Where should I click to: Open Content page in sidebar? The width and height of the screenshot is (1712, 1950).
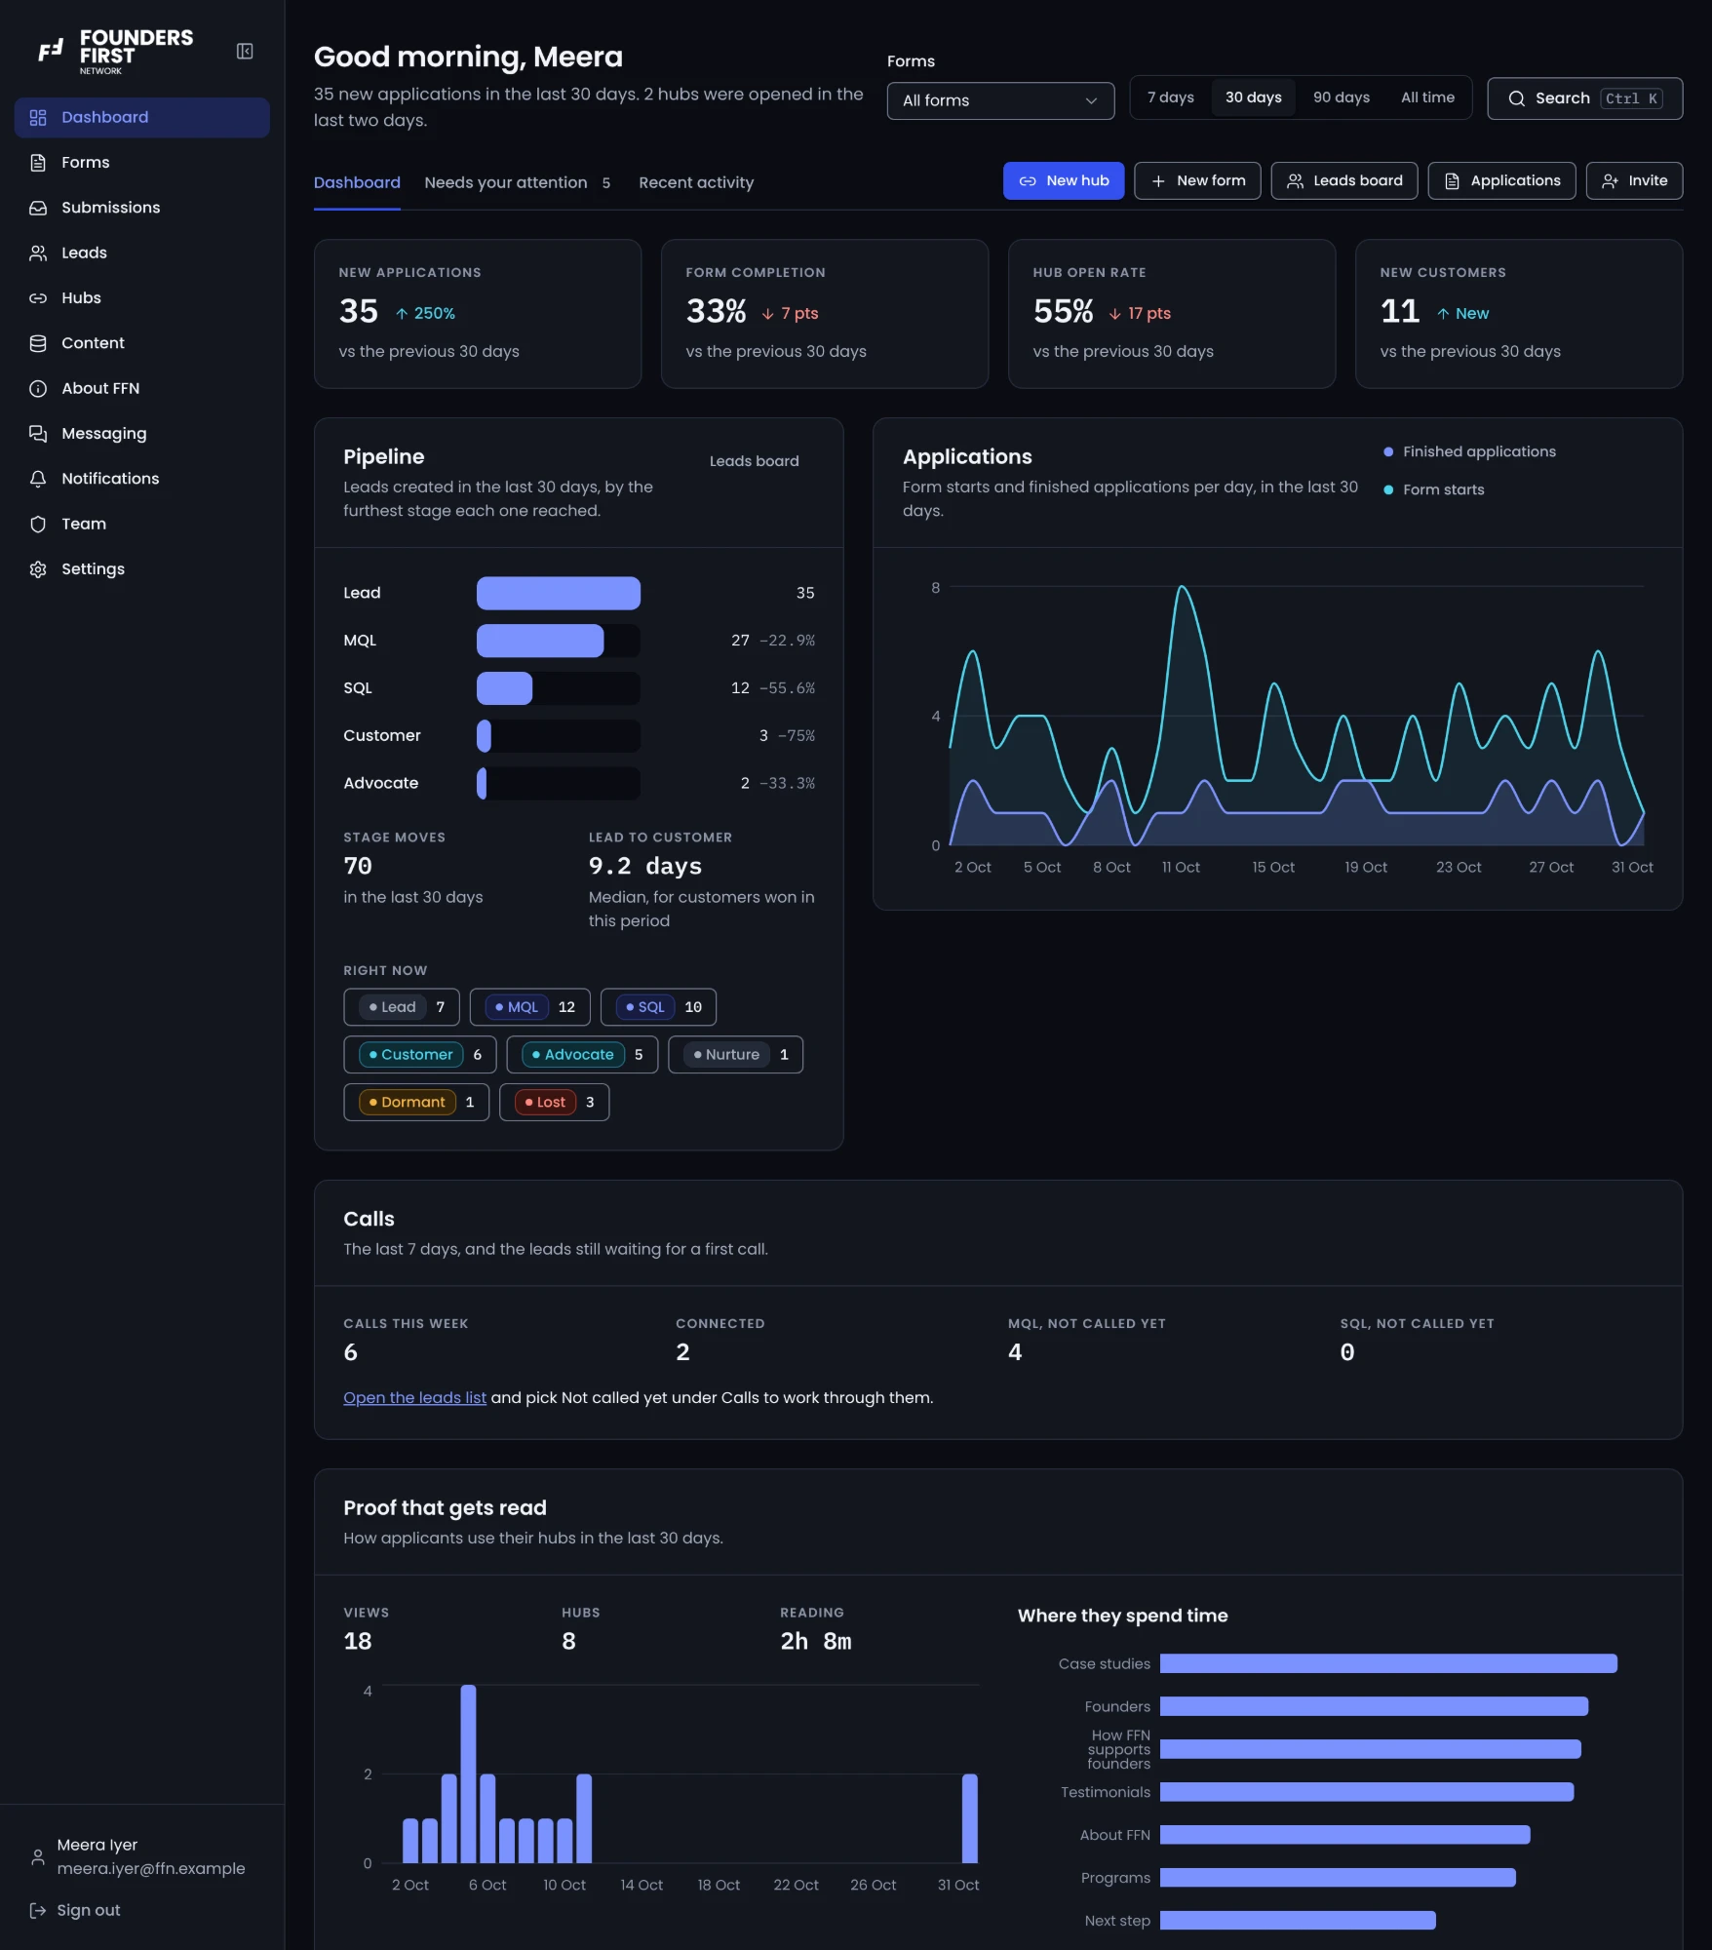click(x=142, y=343)
